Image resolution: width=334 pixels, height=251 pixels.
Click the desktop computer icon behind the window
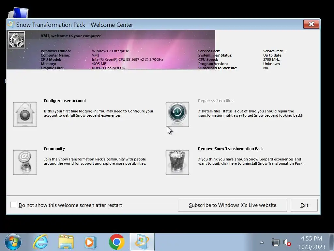pos(18,13)
